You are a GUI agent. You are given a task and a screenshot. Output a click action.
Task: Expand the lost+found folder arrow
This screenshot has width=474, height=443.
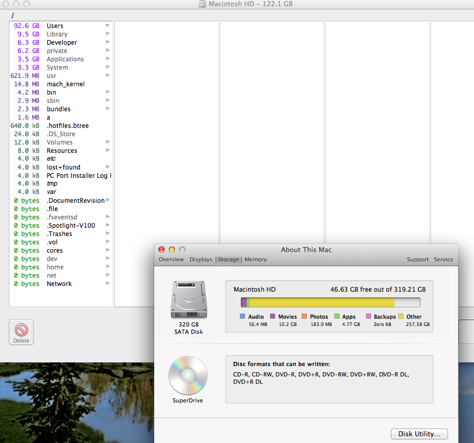coord(108,167)
